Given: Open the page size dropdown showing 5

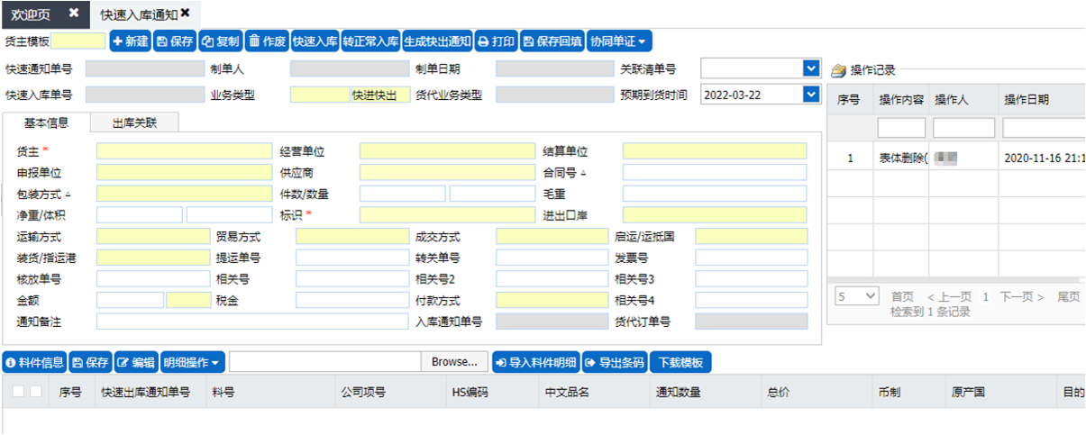Looking at the screenshot, I should [856, 296].
